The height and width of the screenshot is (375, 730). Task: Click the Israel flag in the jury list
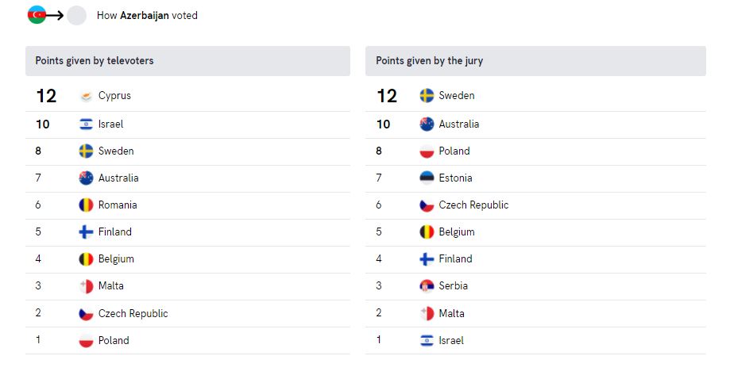coord(427,341)
